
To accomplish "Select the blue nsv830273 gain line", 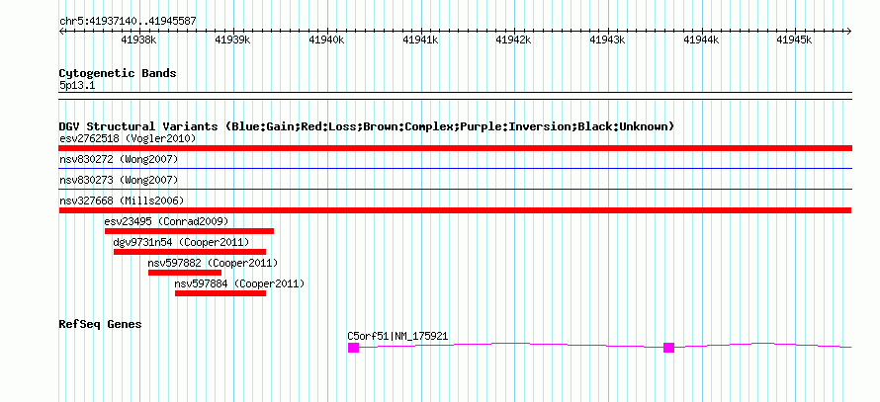I will [455, 189].
